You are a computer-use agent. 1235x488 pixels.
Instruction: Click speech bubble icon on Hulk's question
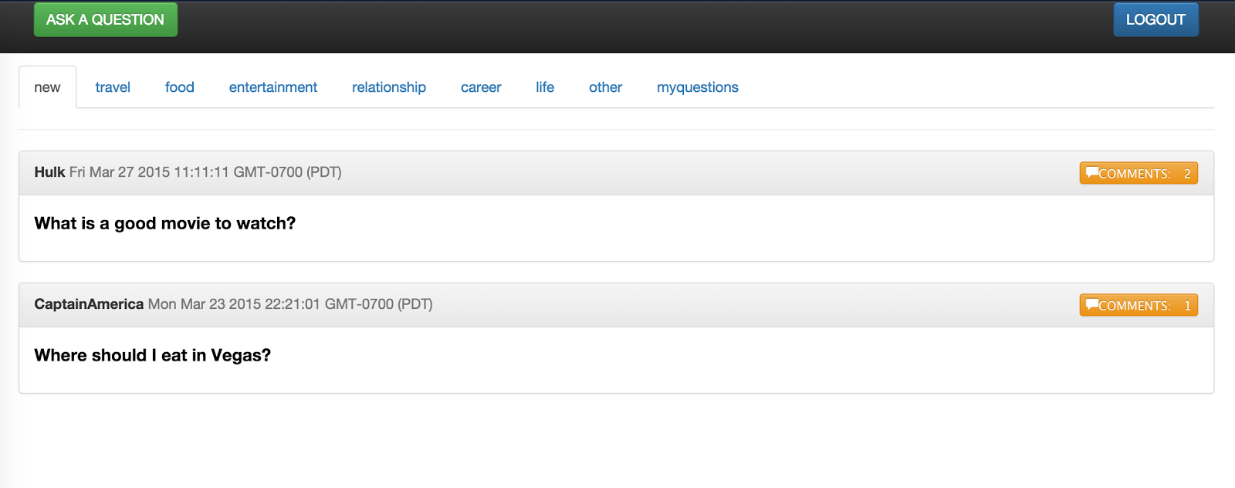click(x=1091, y=172)
